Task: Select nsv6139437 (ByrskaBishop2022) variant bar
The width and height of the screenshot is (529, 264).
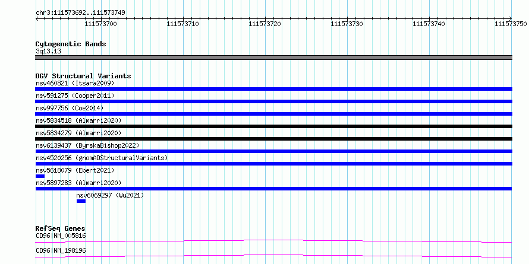Action: pyautogui.click(x=273, y=151)
